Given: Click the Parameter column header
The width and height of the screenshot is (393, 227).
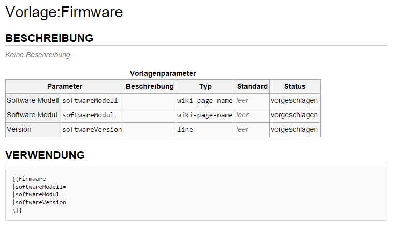Looking at the screenshot, I should [65, 86].
